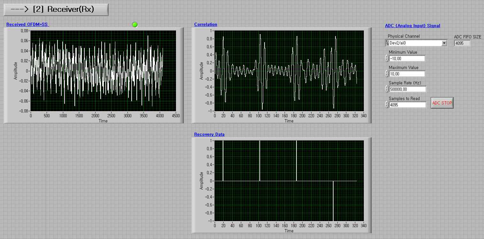The width and height of the screenshot is (484, 239).
Task: Click the Maximum Value increment/decrement stepper
Action: tap(387, 74)
